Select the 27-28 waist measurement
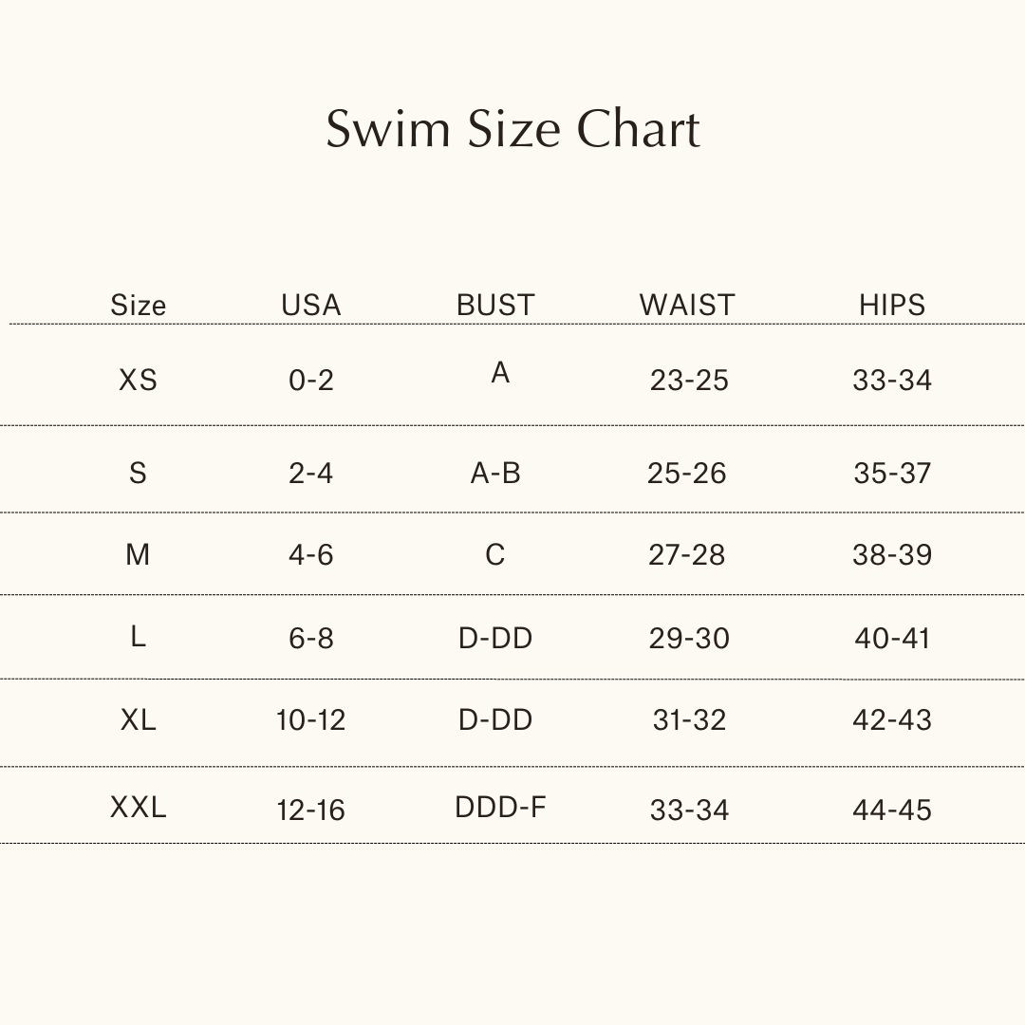The width and height of the screenshot is (1025, 1025). (x=687, y=554)
